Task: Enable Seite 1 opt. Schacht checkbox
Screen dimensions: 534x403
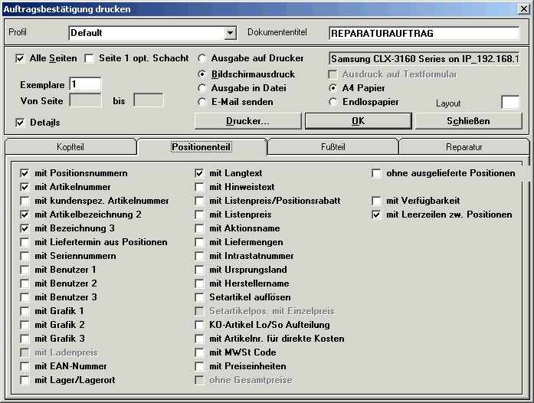Action: (89, 58)
